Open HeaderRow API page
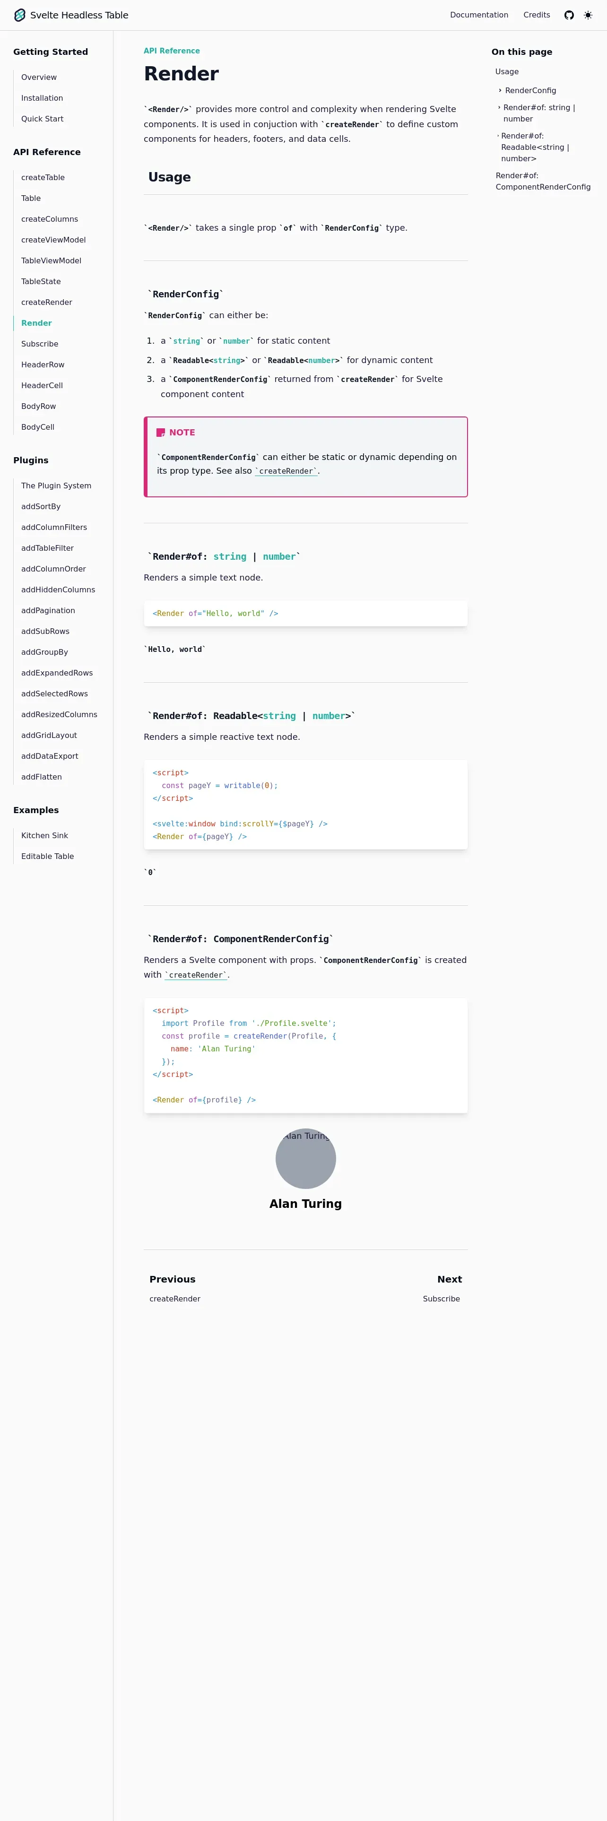This screenshot has width=607, height=1821. tap(43, 365)
